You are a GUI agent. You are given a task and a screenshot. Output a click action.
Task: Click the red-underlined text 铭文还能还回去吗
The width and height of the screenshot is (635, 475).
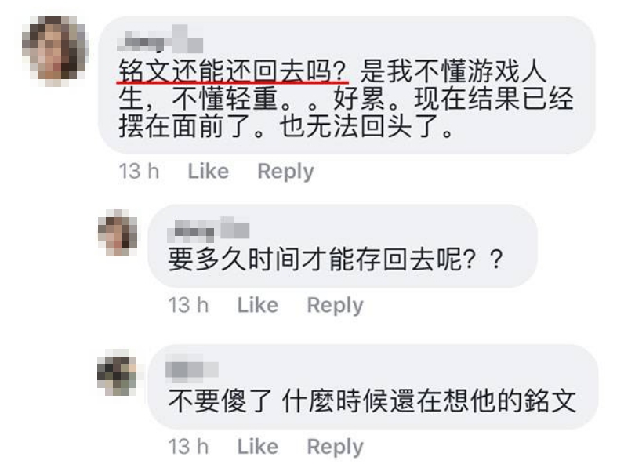(233, 71)
